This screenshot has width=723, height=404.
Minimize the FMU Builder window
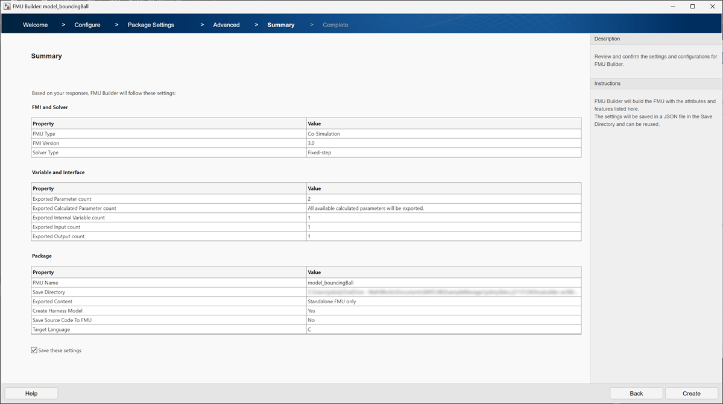672,6
